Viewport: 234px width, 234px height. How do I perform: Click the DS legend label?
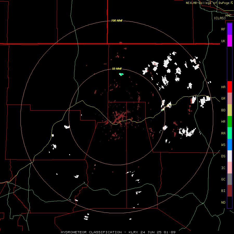click(x=223, y=156)
